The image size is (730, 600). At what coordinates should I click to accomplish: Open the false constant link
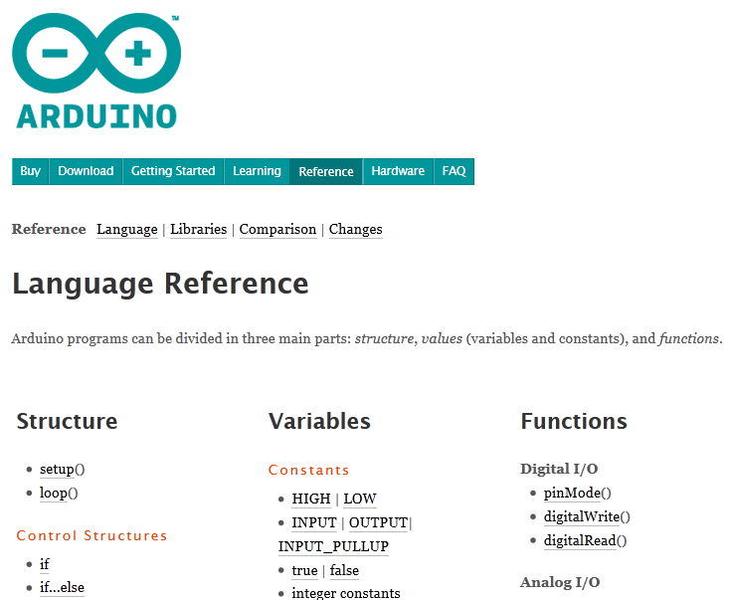(x=344, y=571)
